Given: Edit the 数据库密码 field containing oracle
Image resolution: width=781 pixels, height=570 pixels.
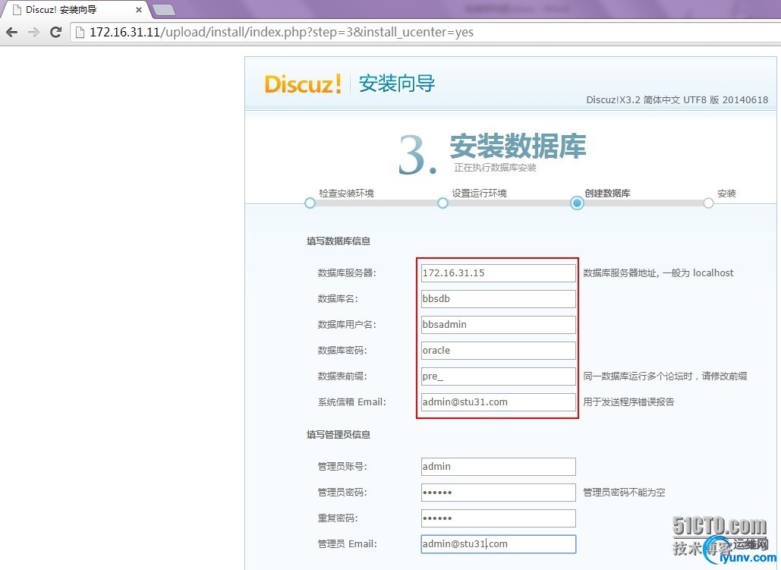Looking at the screenshot, I should [498, 351].
